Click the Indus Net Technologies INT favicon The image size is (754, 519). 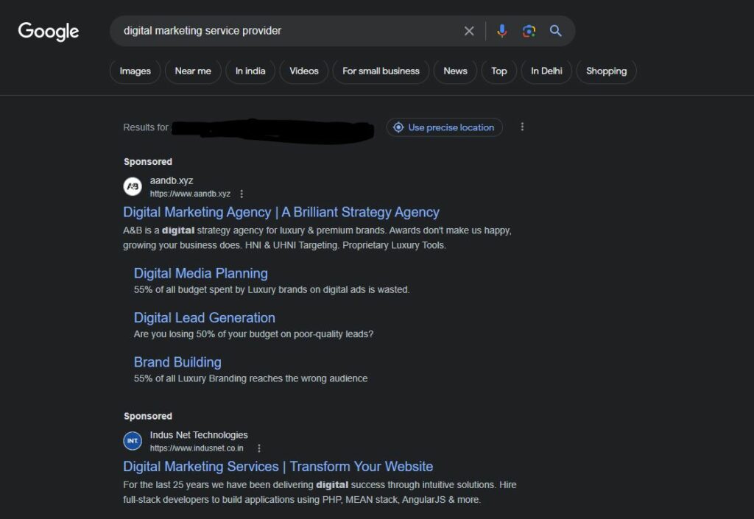(x=133, y=441)
